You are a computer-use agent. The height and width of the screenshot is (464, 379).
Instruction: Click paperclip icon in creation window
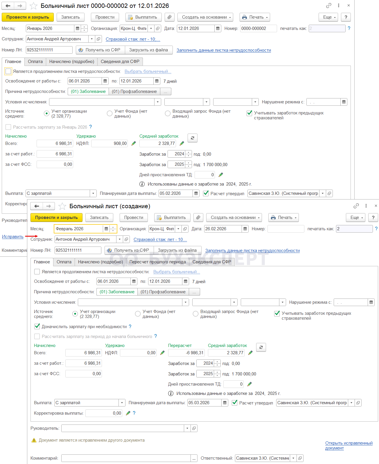pos(198,217)
